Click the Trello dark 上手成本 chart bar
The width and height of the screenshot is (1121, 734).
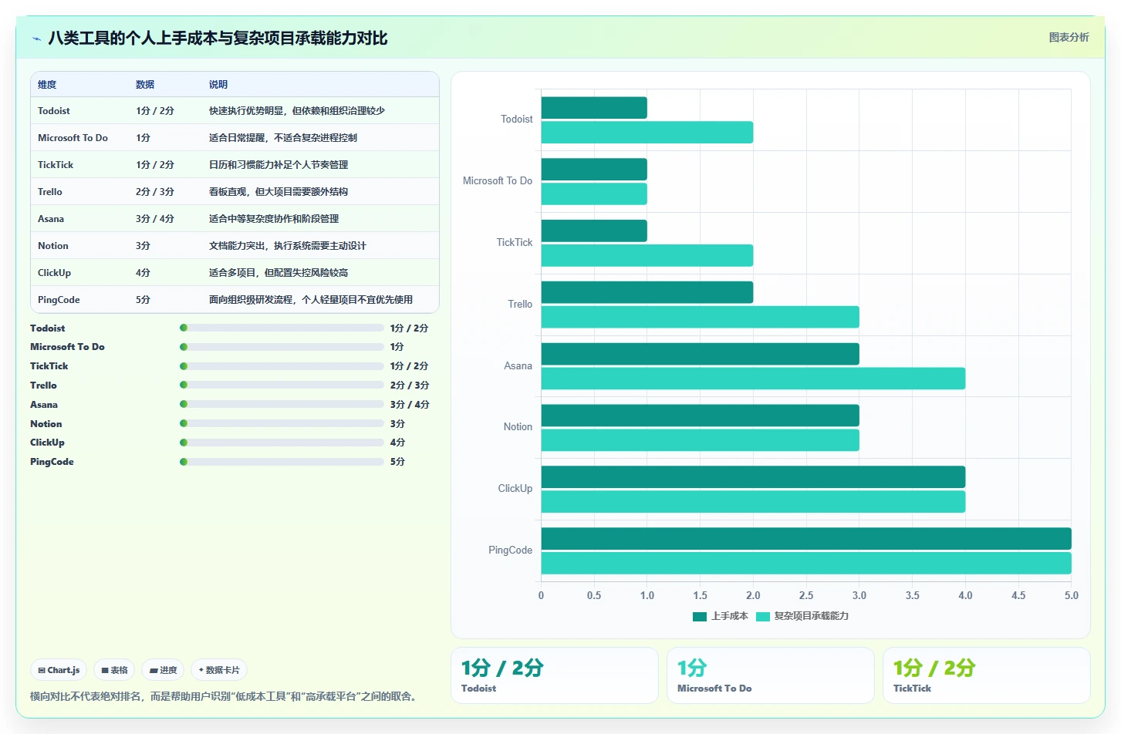647,292
